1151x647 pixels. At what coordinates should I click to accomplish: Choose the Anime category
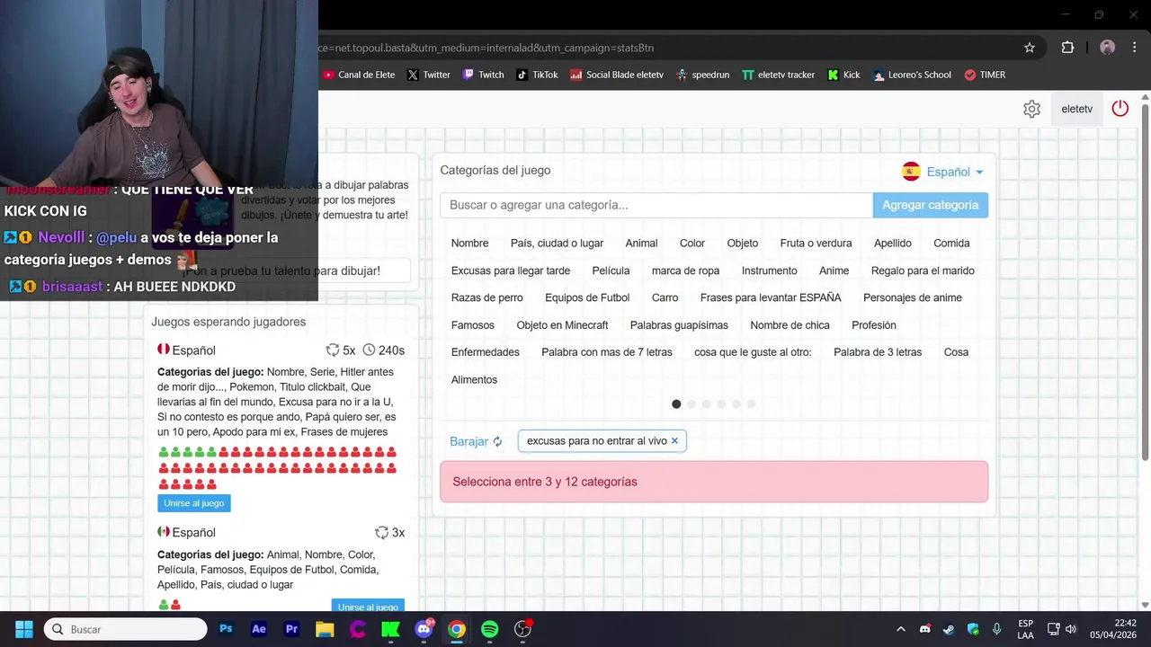834,270
